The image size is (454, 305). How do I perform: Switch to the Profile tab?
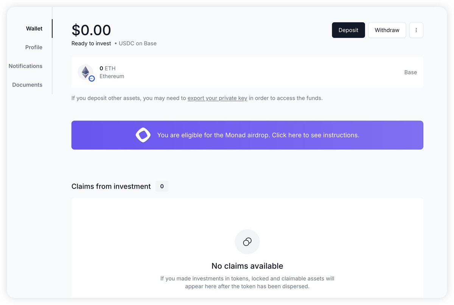[34, 47]
